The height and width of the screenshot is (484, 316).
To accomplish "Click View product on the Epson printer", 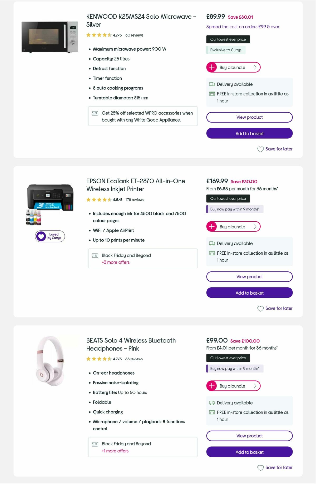I will click(x=249, y=276).
